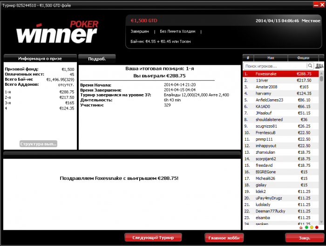Image resolution: width=326 pixels, height=246 pixels.
Task: Click the Оплаченных мест value 45
Action: tap(72, 75)
